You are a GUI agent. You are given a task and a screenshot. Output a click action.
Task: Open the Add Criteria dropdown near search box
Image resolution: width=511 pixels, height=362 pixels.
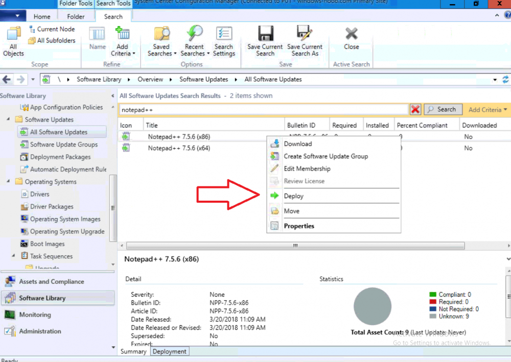[x=487, y=110]
